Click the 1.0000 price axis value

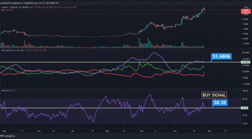(x=245, y=29)
